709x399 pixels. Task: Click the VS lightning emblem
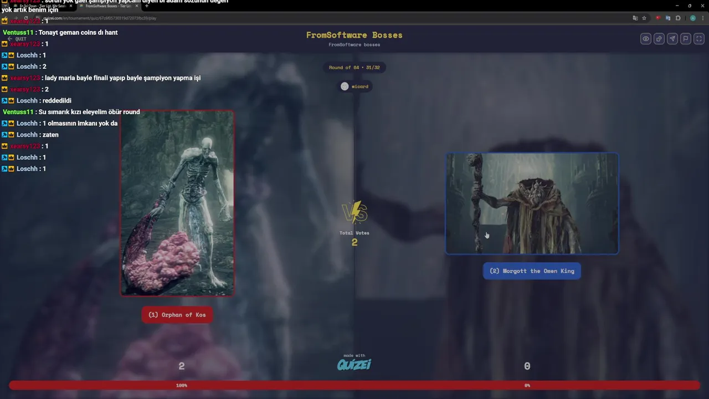(x=354, y=212)
